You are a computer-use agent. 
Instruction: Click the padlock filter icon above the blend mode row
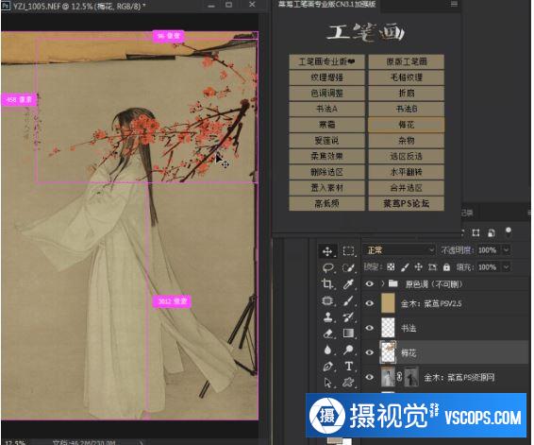pos(492,233)
